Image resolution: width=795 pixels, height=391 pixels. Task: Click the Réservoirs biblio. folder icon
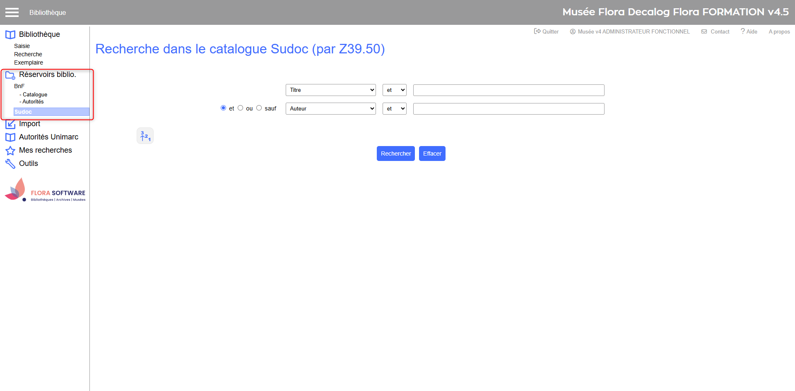pos(10,75)
